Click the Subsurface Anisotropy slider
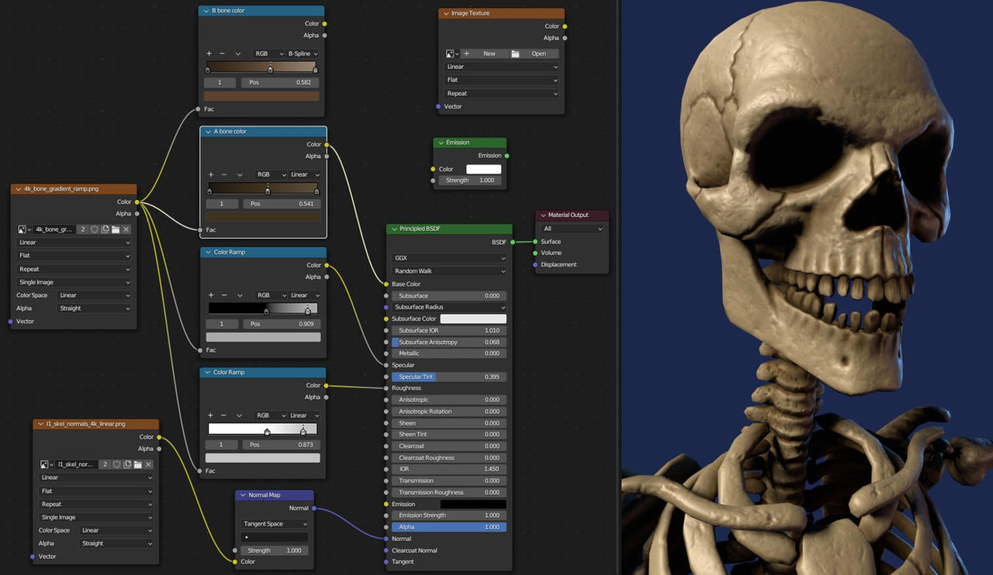 (449, 342)
